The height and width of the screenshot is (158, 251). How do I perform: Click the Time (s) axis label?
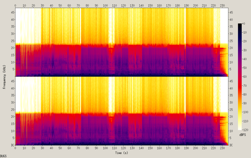point(121,153)
